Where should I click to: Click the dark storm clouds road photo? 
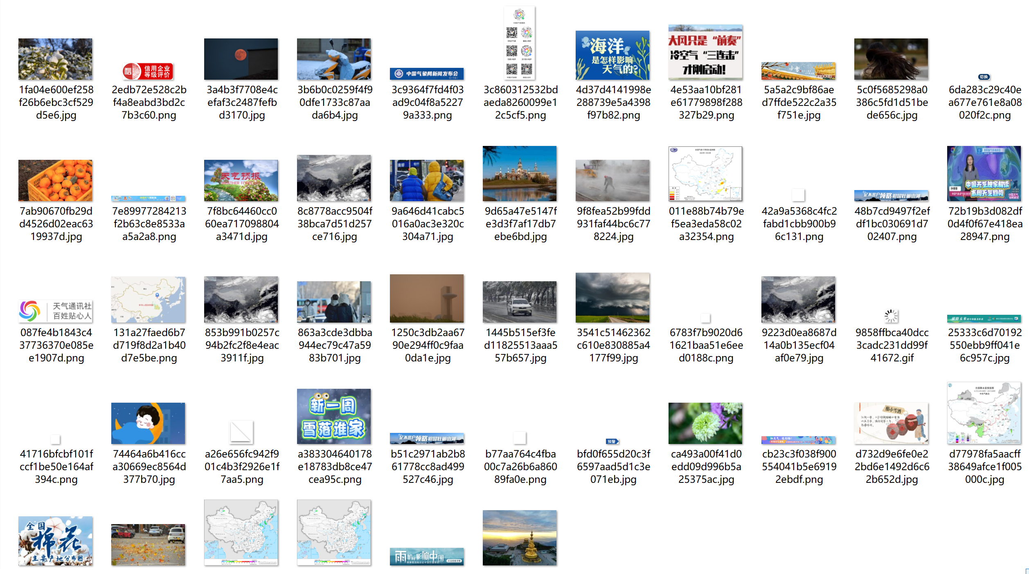(612, 298)
